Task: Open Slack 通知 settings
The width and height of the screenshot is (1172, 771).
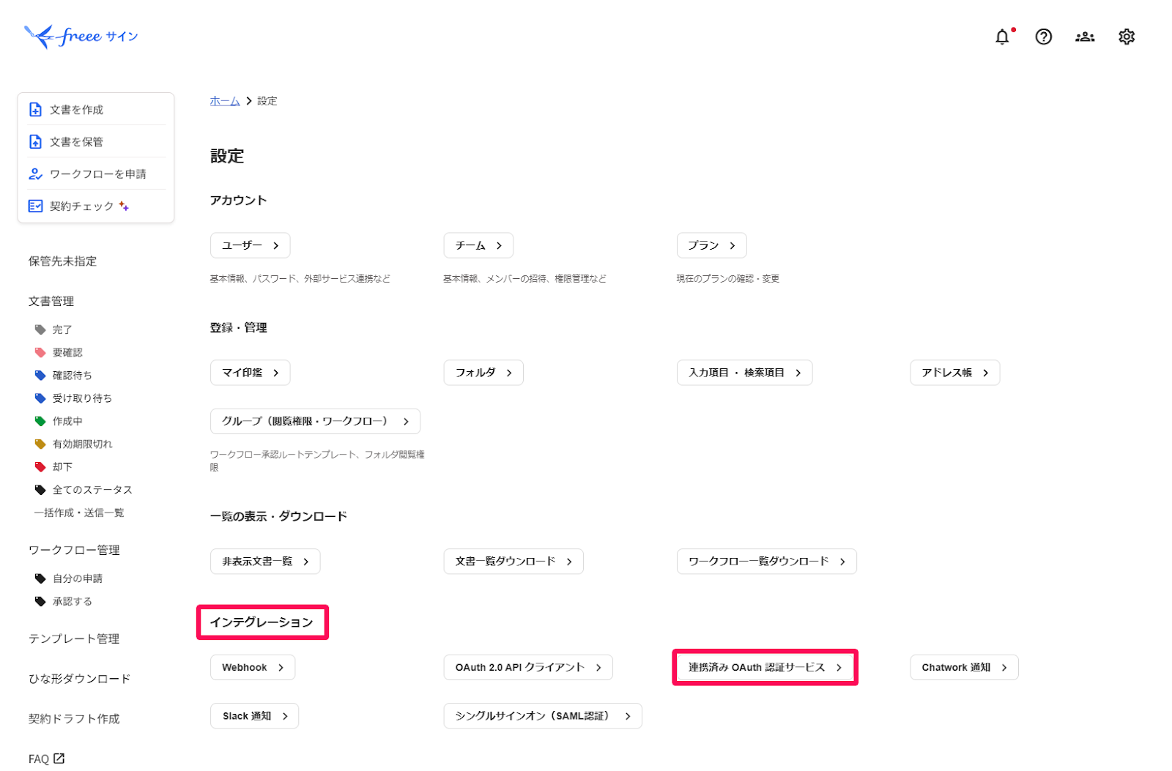Action: click(x=254, y=716)
